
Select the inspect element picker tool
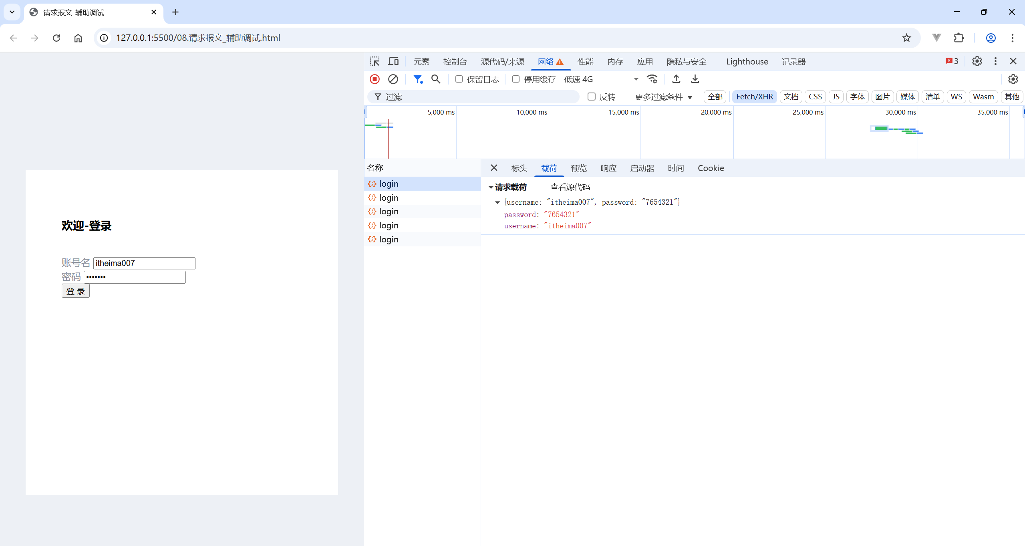(x=375, y=61)
